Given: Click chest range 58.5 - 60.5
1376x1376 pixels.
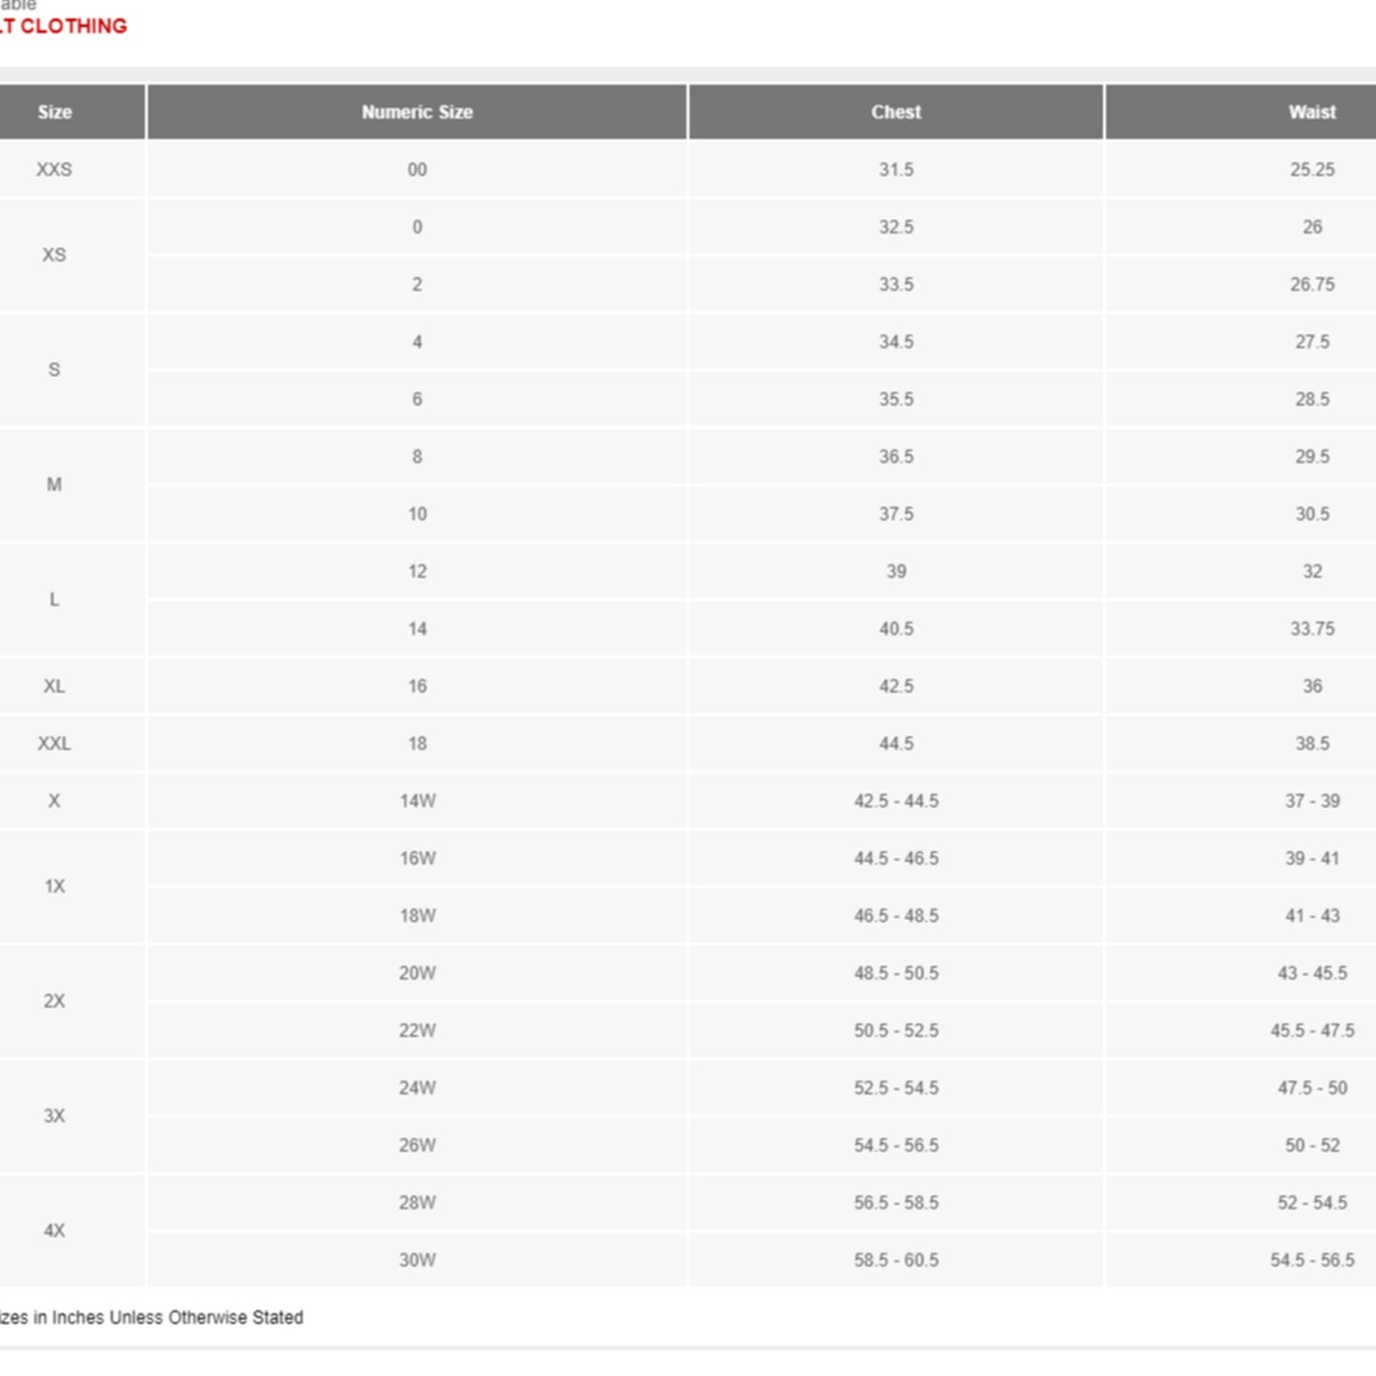Looking at the screenshot, I should click(x=896, y=1260).
